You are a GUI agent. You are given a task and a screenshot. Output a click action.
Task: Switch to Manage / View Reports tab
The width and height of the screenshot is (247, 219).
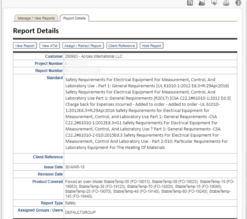click(x=36, y=18)
